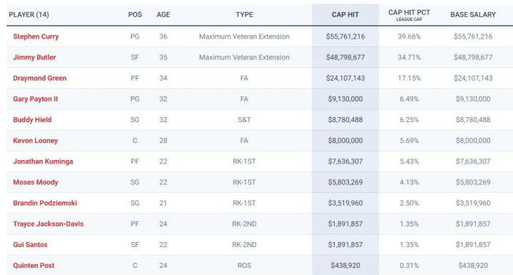Click the Brandin Podziemski name
This screenshot has height=275, width=513.
point(45,203)
